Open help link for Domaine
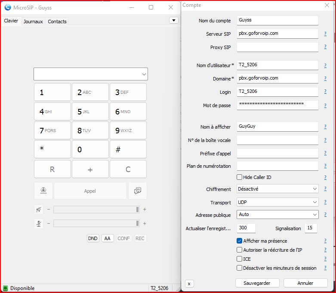 point(325,79)
